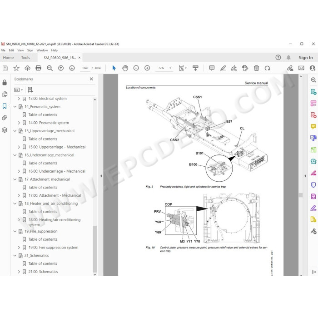318x318 pixels.
Task: Open the File menu
Action: point(3,50)
